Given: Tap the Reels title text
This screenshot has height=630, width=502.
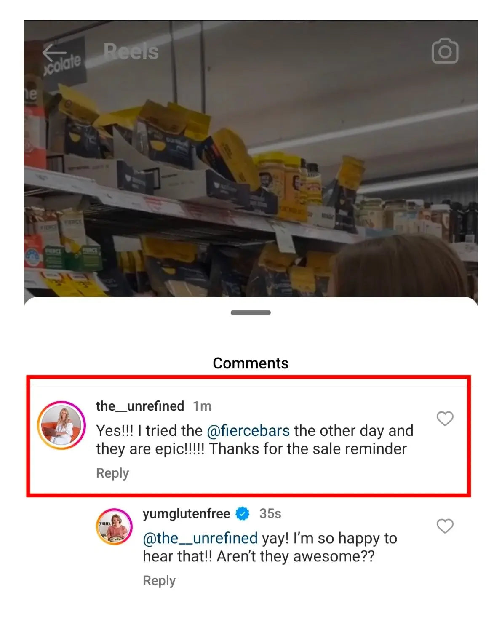Looking at the screenshot, I should (x=131, y=51).
